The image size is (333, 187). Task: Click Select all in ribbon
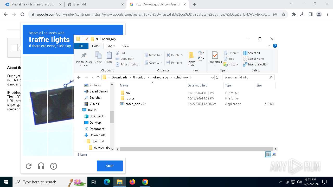(x=252, y=53)
